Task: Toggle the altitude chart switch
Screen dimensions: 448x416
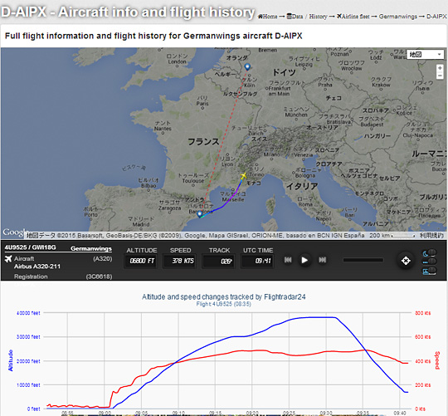Action: [x=430, y=271]
